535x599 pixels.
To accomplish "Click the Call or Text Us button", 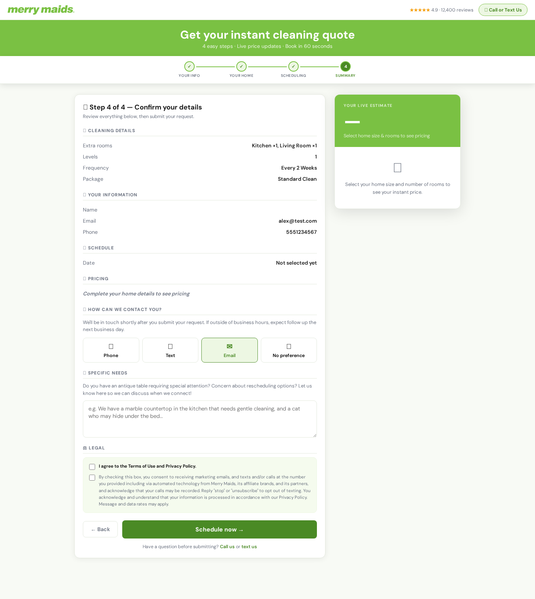I will point(503,10).
